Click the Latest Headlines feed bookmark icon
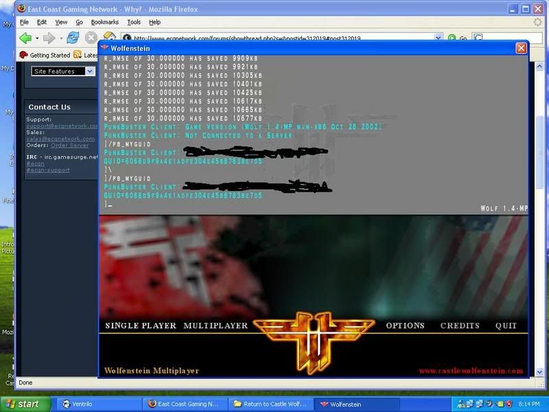This screenshot has width=549, height=412. [78, 55]
